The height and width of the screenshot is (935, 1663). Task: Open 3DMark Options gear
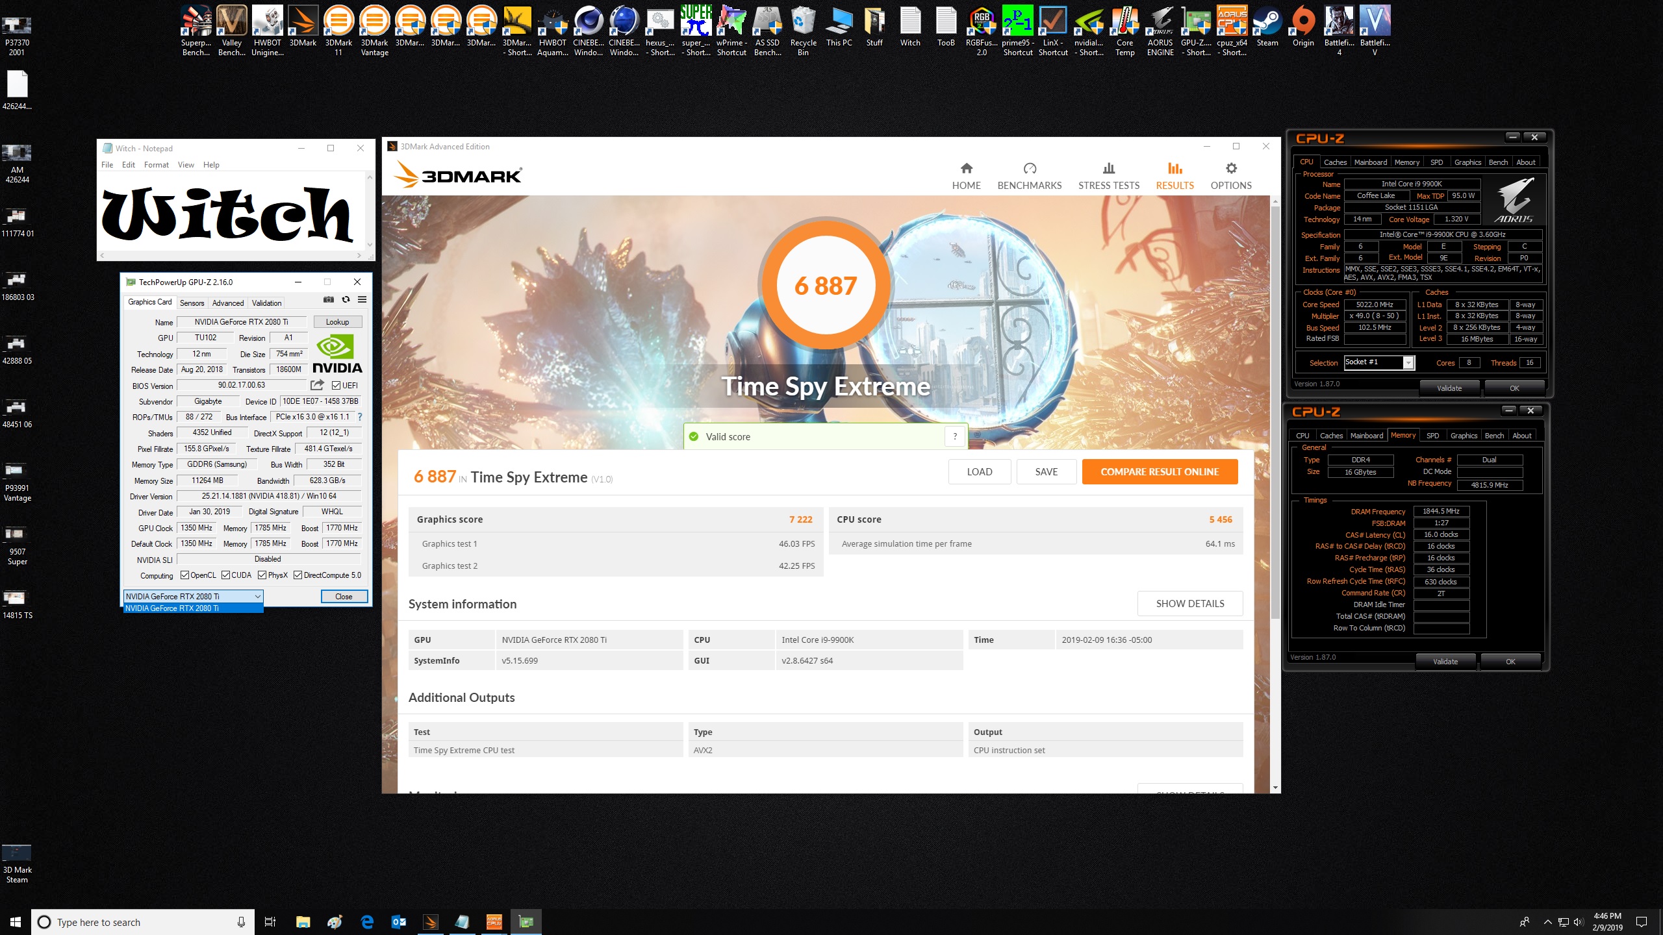click(x=1230, y=176)
